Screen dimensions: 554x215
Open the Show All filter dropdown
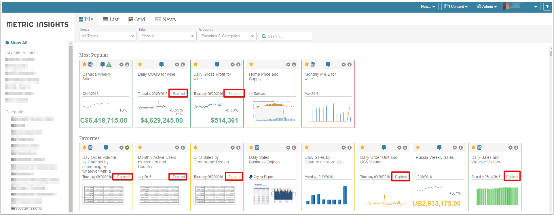(x=168, y=36)
